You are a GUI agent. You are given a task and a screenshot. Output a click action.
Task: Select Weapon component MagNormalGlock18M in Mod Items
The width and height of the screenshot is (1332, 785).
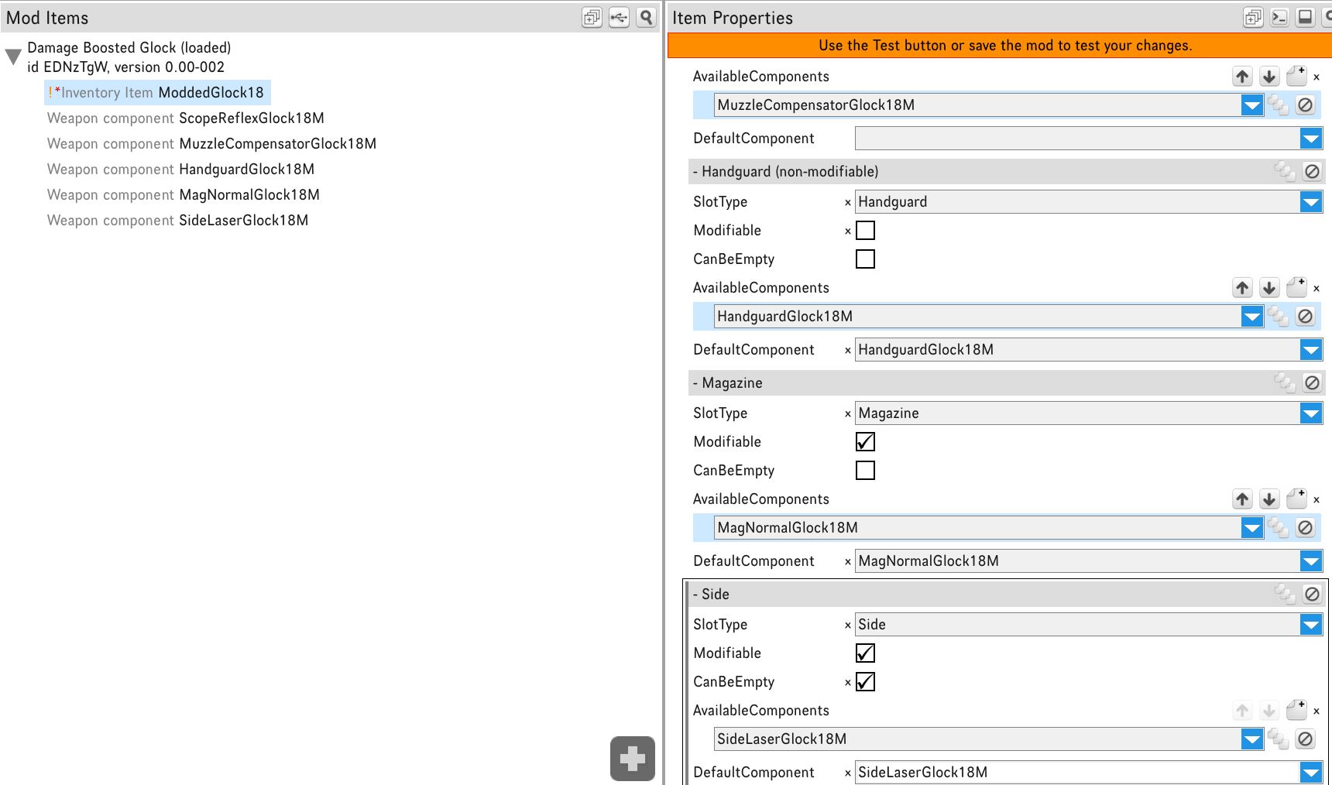[184, 194]
